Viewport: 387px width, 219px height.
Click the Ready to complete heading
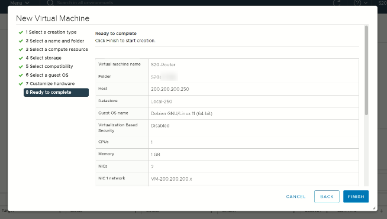(x=116, y=33)
